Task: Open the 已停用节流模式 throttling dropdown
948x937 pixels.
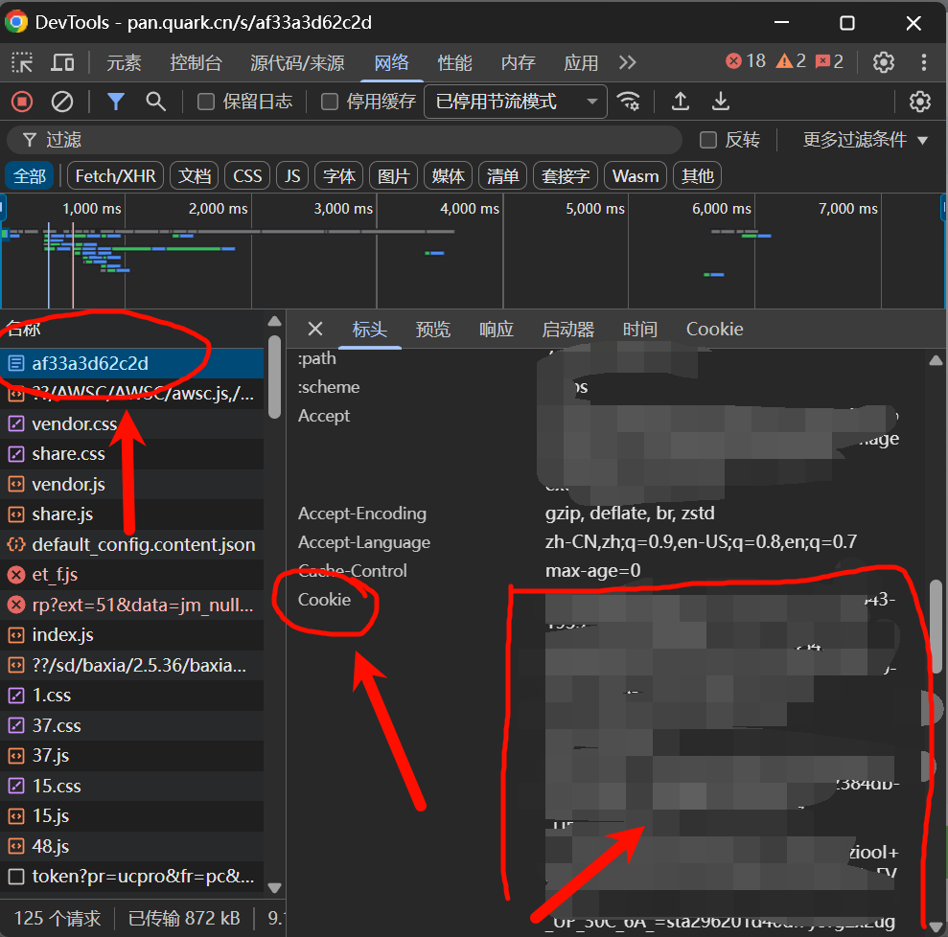Action: tap(516, 102)
